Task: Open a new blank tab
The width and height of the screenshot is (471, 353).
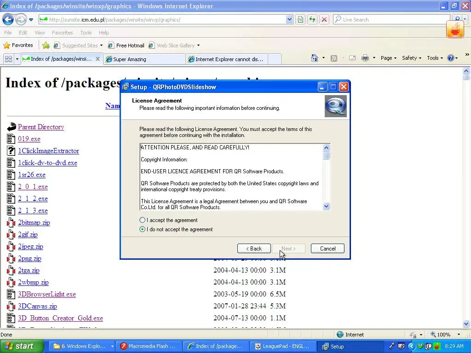Action: tap(274, 59)
